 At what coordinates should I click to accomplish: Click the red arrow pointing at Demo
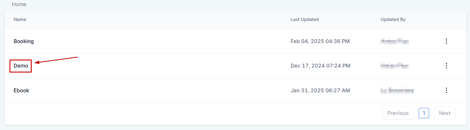pos(56,60)
